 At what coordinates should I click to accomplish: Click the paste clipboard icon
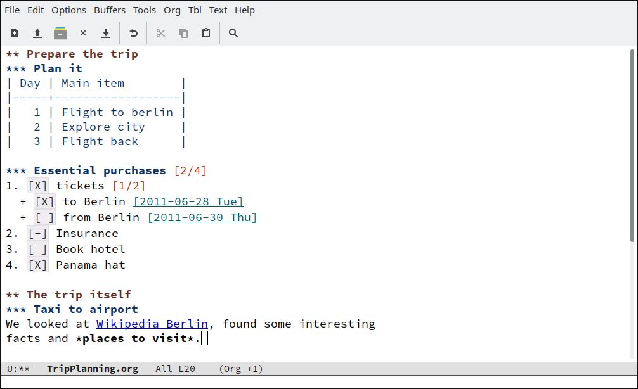point(206,33)
